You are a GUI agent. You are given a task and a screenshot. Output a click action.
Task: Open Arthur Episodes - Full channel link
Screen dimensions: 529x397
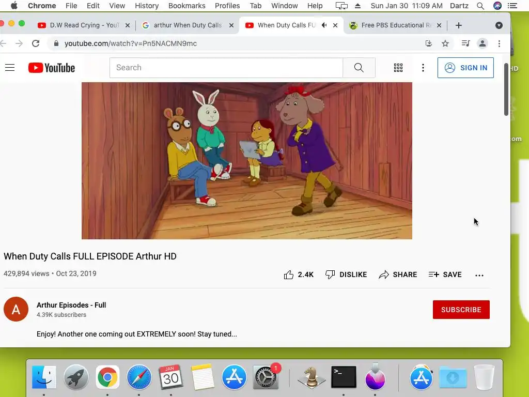coord(71,305)
